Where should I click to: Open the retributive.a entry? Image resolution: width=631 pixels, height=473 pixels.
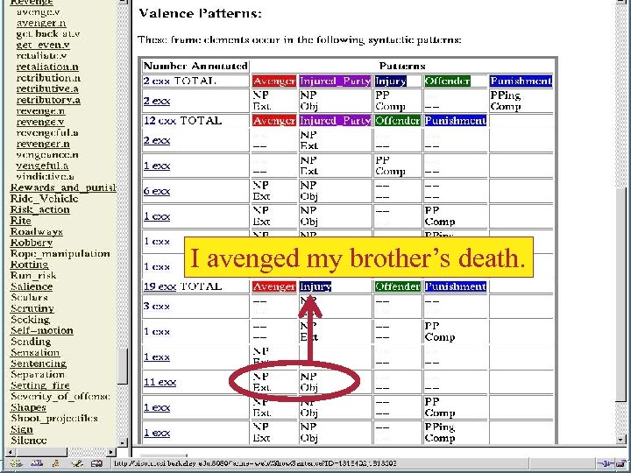tap(47, 88)
